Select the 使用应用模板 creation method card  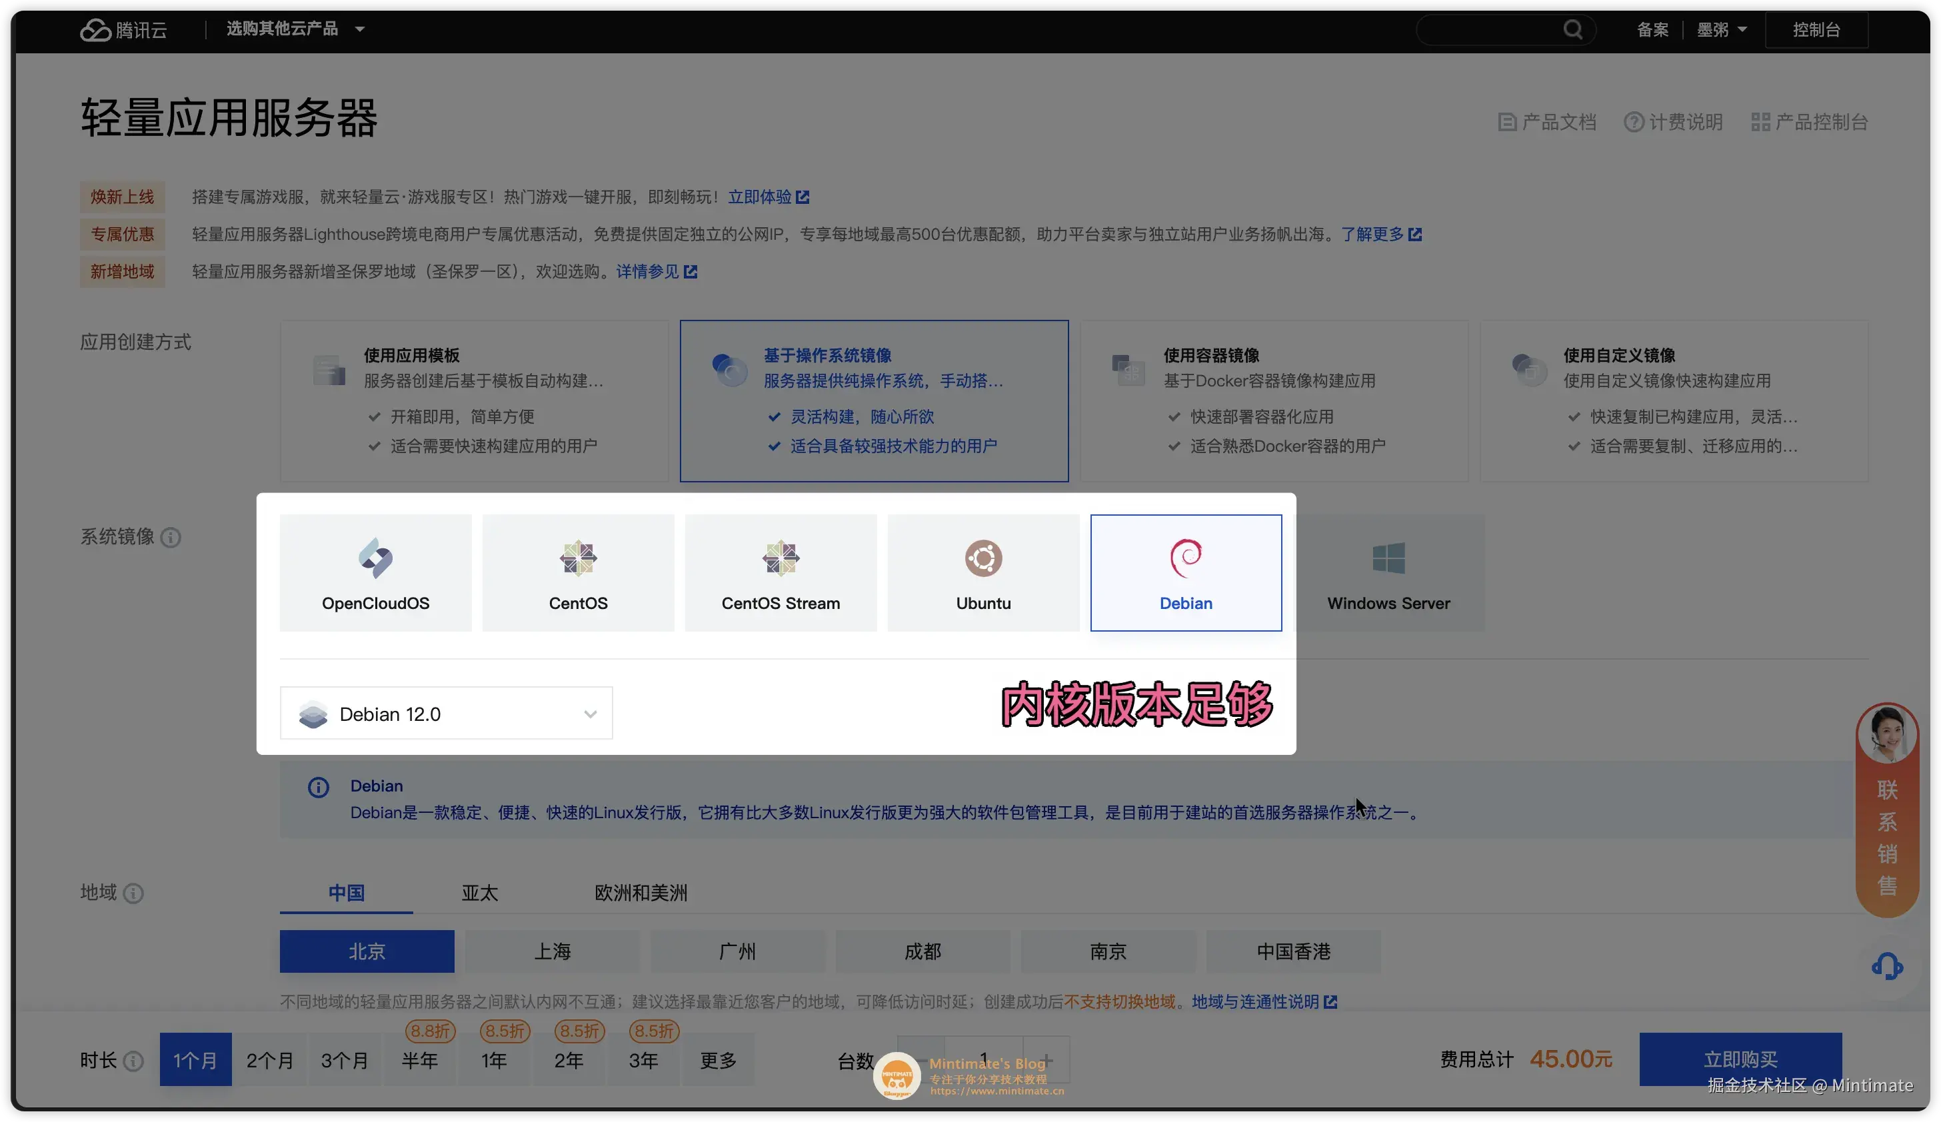(x=475, y=400)
